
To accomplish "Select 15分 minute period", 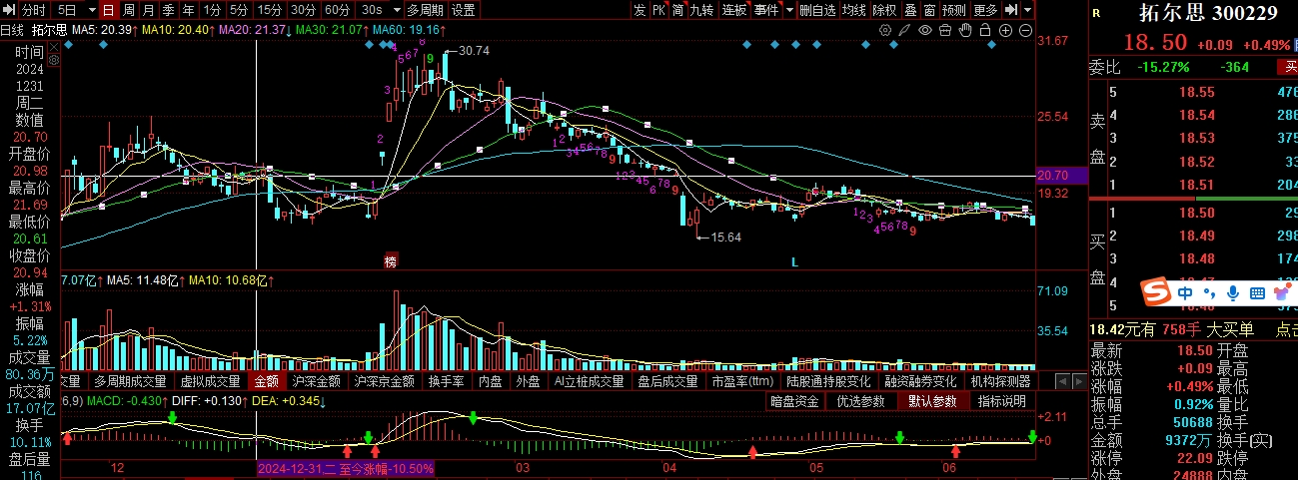I will tap(270, 10).
